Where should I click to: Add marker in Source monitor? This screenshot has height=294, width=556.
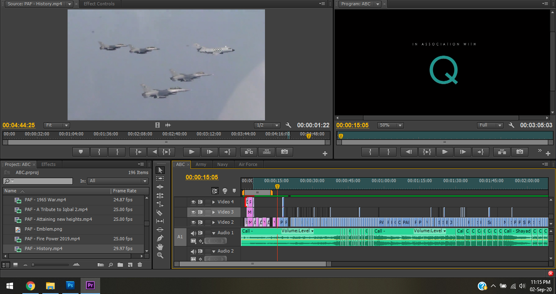(x=81, y=152)
